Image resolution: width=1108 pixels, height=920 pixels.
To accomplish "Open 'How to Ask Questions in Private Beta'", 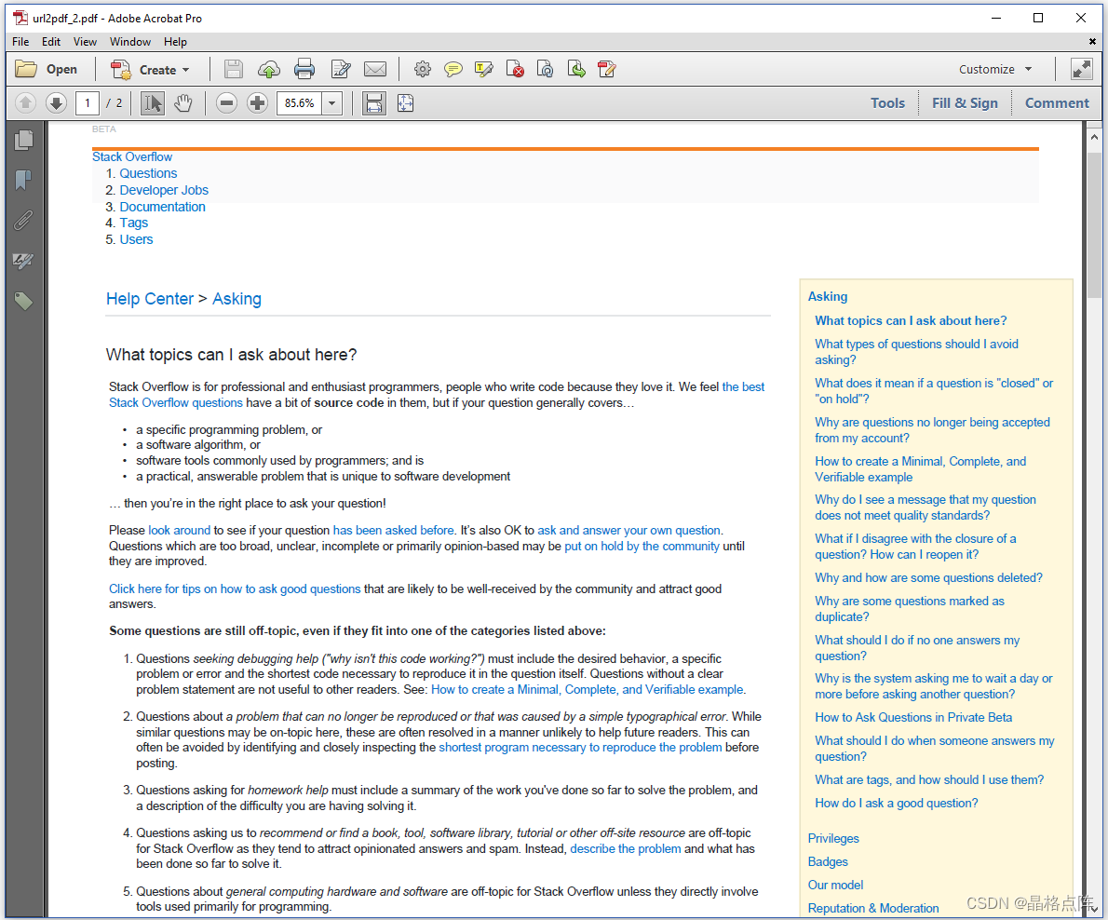I will pyautogui.click(x=913, y=717).
